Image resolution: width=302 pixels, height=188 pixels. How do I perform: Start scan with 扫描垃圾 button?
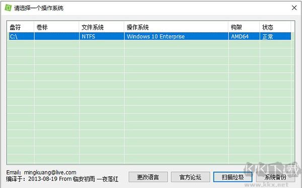coord(233,177)
